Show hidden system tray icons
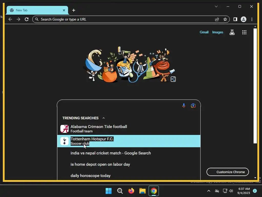Image resolution: width=262 pixels, height=197 pixels. (x=209, y=191)
